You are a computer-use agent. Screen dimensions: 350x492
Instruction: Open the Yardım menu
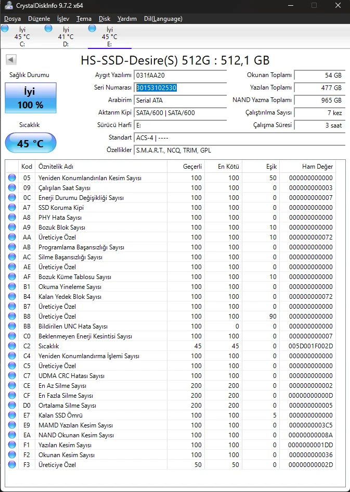click(x=127, y=19)
